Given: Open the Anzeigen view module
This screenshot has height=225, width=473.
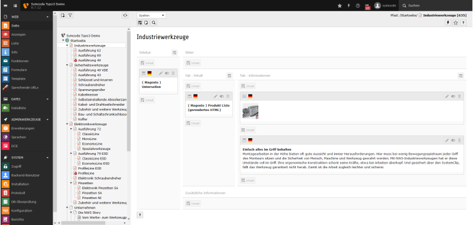Looking at the screenshot, I should coord(26,34).
